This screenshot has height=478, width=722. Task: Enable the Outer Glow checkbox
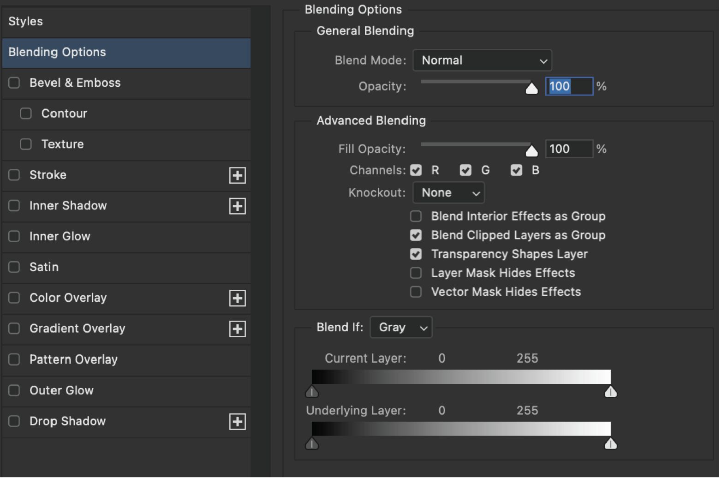tap(14, 390)
